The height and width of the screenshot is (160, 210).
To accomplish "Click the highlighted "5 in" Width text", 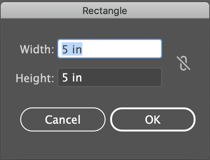I will pyautogui.click(x=72, y=49).
